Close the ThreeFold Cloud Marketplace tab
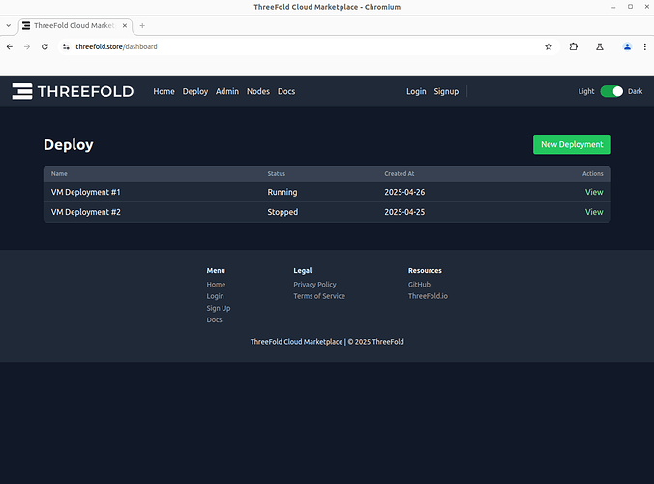 124,25
